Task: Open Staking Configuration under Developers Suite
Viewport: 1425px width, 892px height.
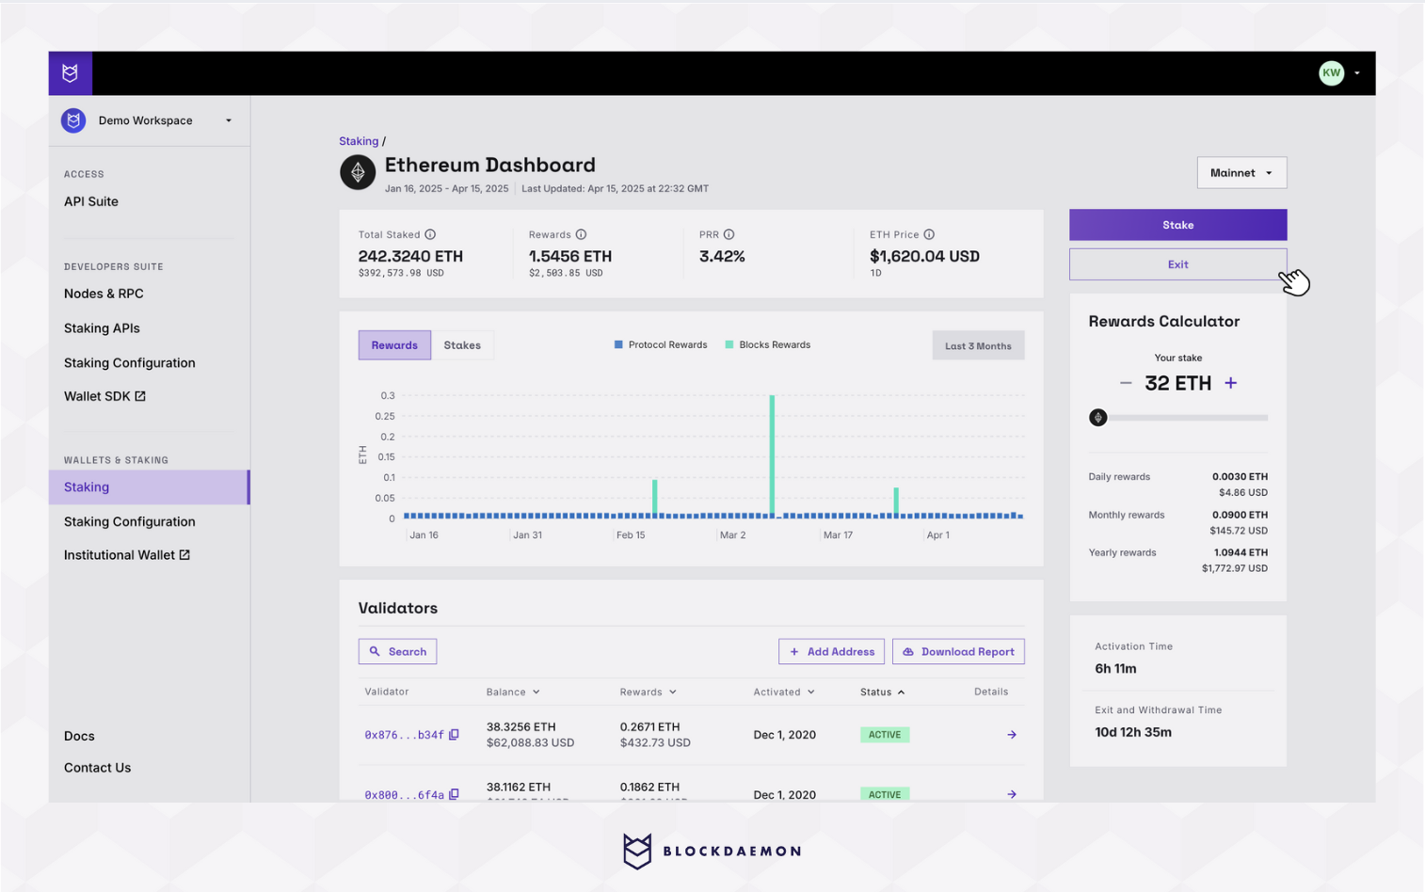Action: 130,363
